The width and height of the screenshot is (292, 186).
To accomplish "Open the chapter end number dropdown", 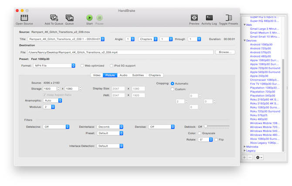I will [x=194, y=39].
